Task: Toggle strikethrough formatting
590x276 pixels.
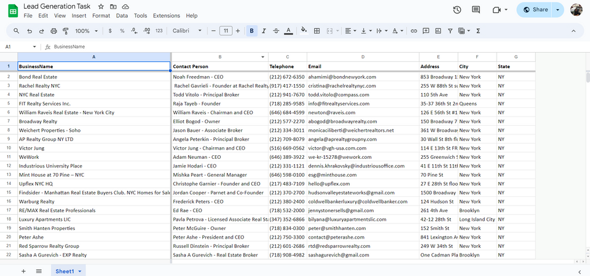Action: [x=276, y=31]
